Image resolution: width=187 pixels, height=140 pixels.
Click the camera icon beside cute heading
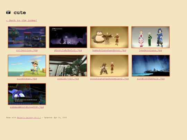pyautogui.click(x=8, y=12)
